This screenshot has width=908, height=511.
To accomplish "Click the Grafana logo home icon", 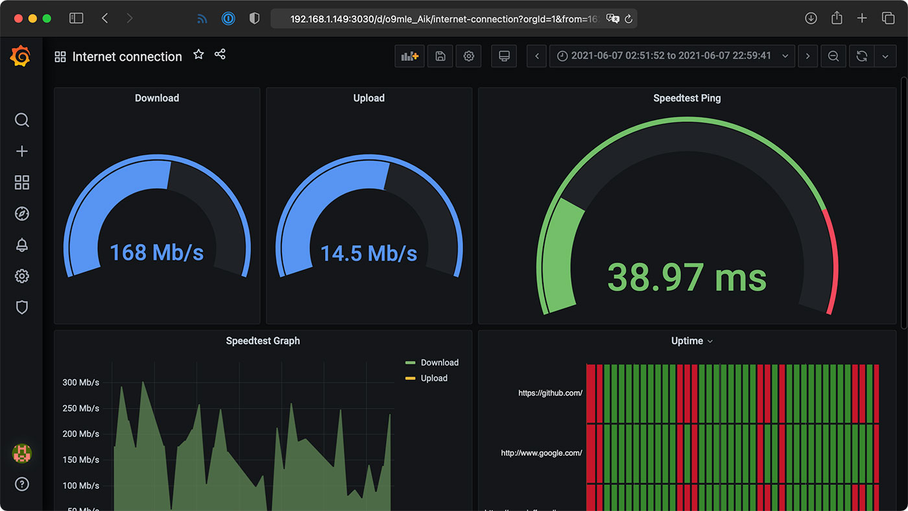I will (x=21, y=56).
